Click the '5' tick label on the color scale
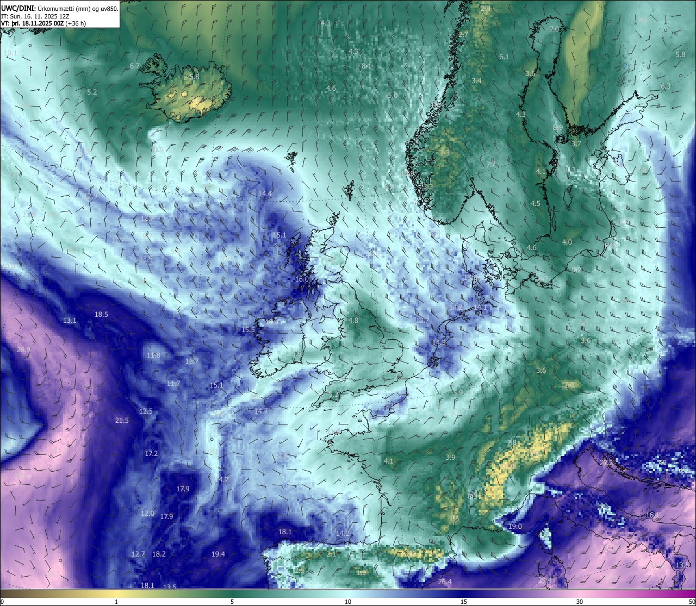The width and height of the screenshot is (696, 606). pos(232,602)
